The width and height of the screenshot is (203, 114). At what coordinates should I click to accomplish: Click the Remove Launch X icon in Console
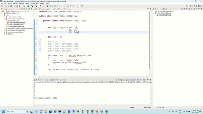119,80
